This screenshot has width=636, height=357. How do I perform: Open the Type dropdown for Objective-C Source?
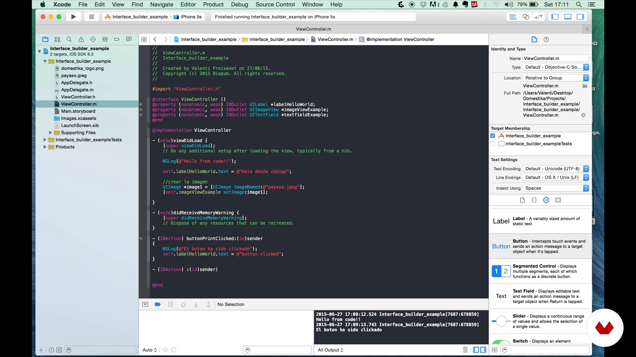point(556,67)
